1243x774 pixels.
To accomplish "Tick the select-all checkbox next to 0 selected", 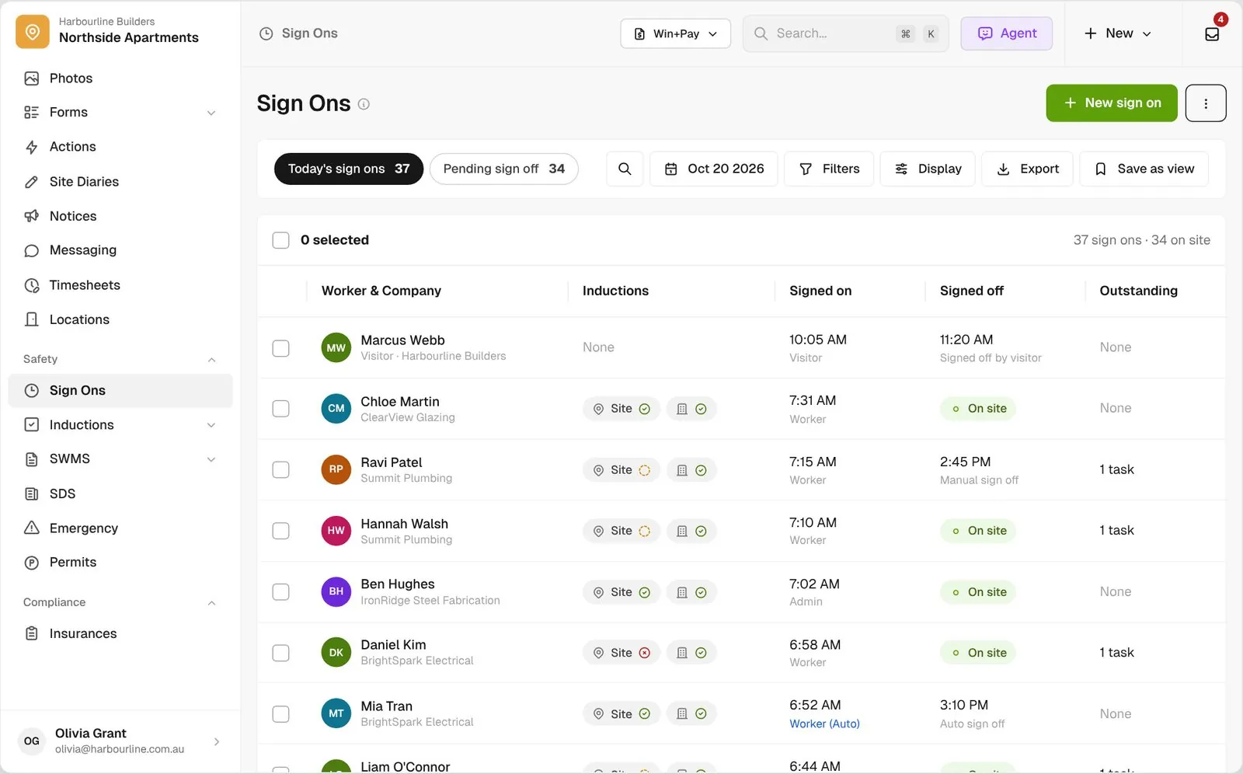I will point(281,240).
